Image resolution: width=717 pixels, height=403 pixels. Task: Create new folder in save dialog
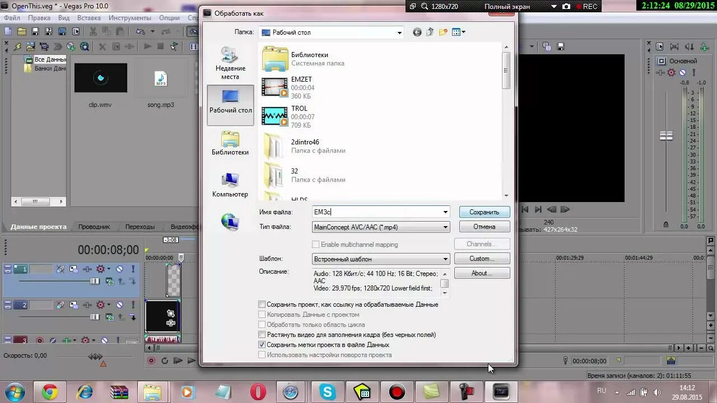tap(443, 32)
